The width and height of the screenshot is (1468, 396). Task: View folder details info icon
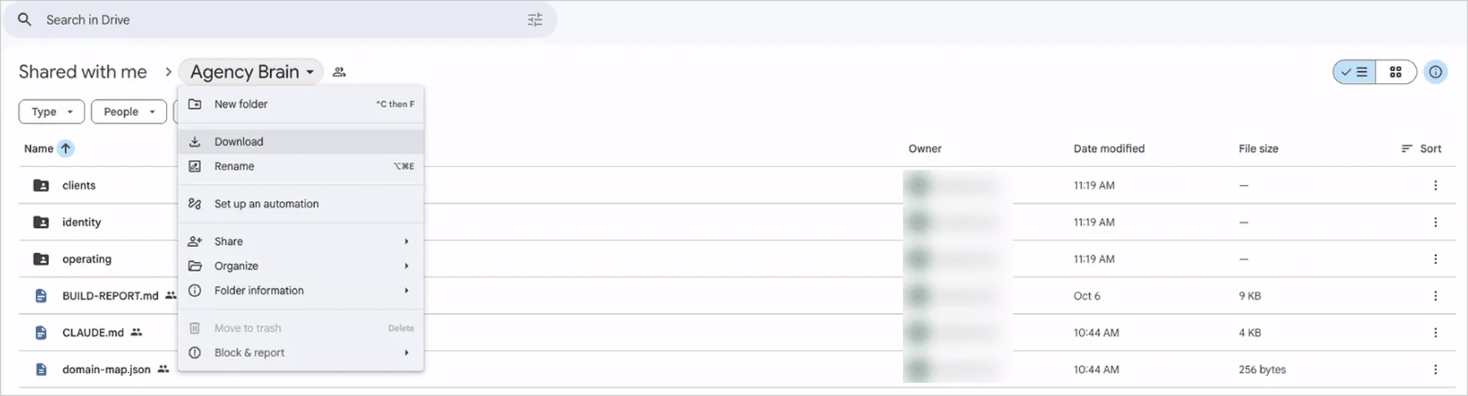pos(1435,72)
